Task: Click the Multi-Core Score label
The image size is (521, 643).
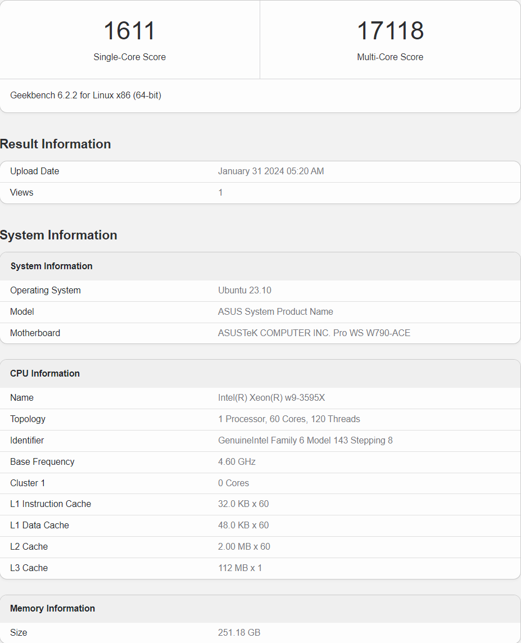Action: [x=390, y=57]
